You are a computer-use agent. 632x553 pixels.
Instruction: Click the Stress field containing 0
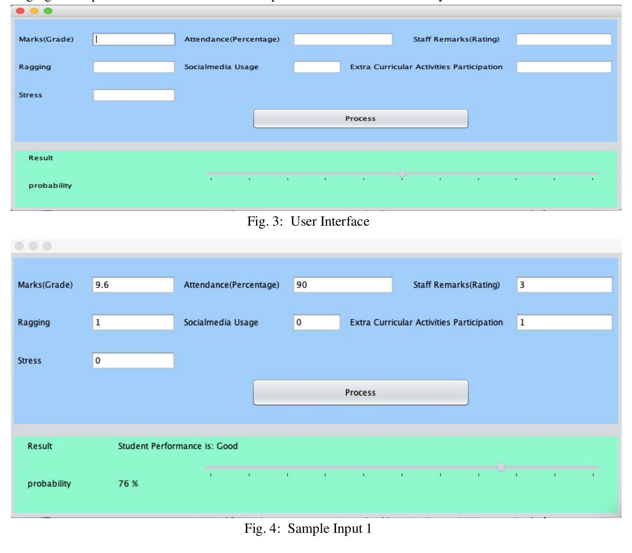(133, 361)
